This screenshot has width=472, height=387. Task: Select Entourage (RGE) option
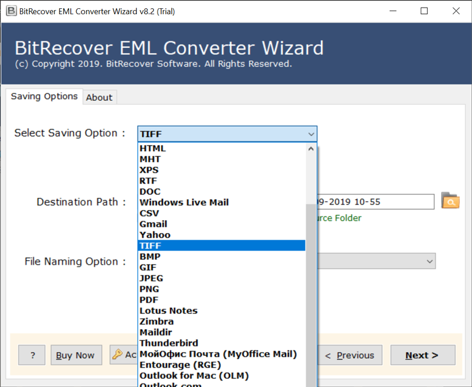pos(221,365)
